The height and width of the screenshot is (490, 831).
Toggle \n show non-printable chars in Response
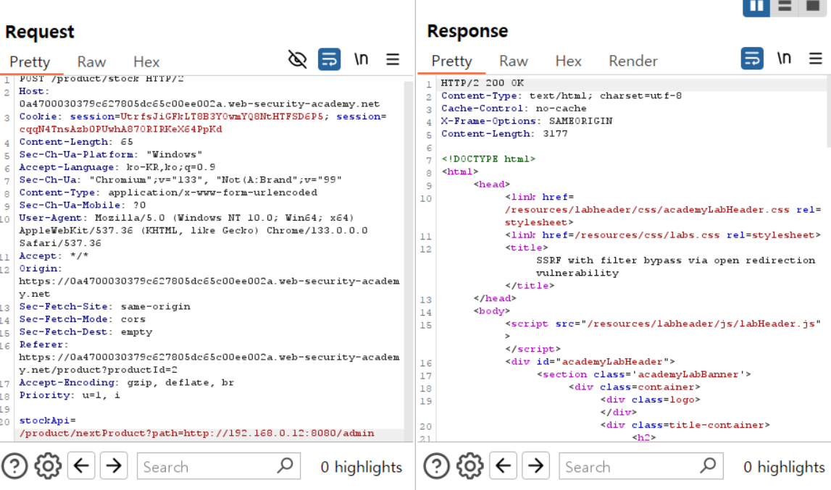784,59
